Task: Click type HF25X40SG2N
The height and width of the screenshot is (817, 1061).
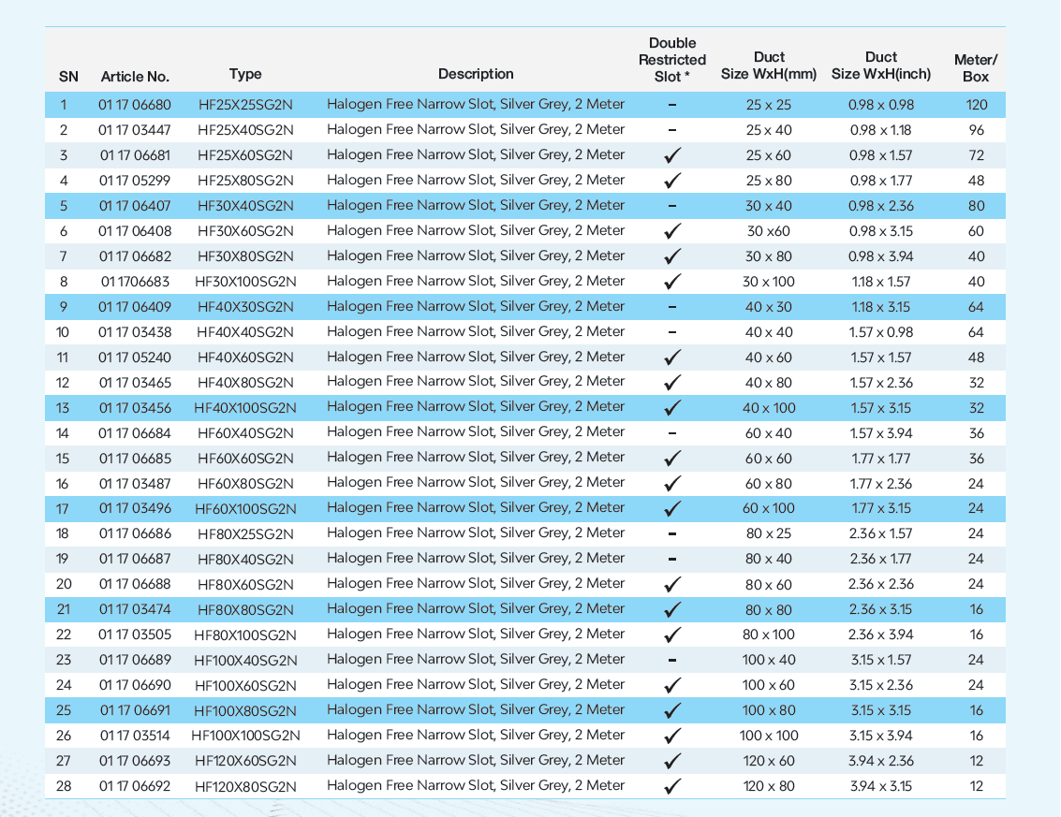Action: tap(245, 130)
